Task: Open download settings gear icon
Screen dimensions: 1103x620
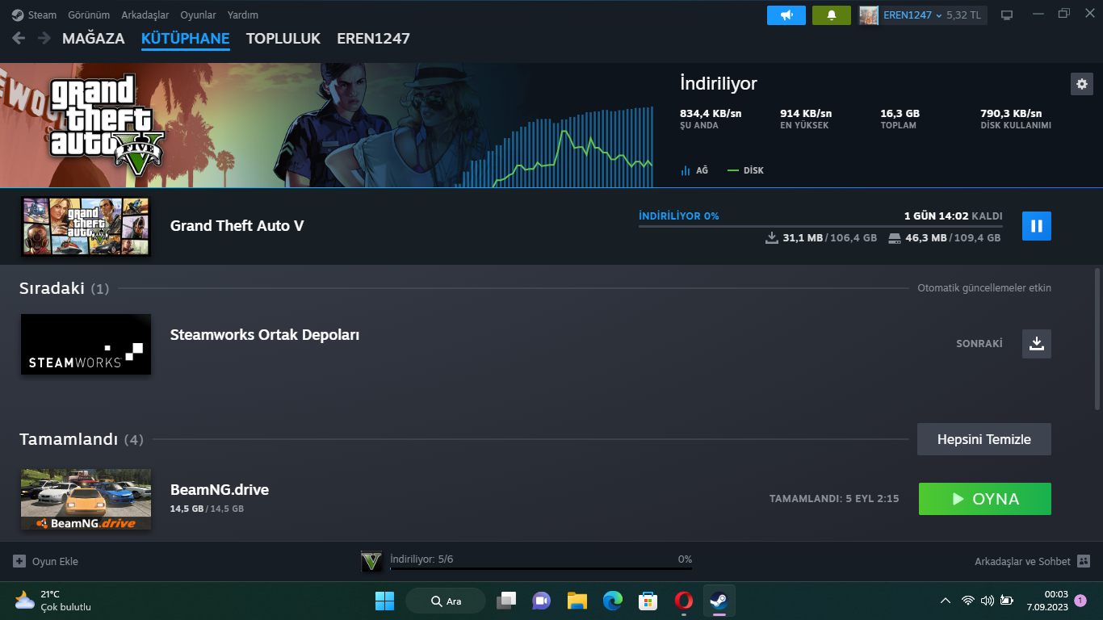Action: click(x=1082, y=84)
